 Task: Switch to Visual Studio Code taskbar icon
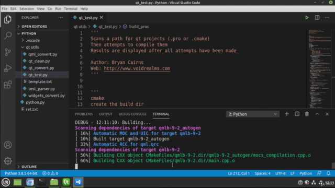tap(78, 182)
